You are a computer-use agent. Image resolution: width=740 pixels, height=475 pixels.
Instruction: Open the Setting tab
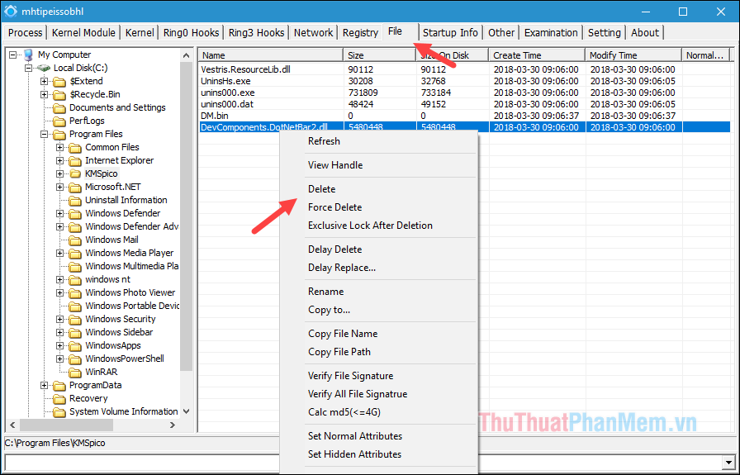tap(604, 32)
